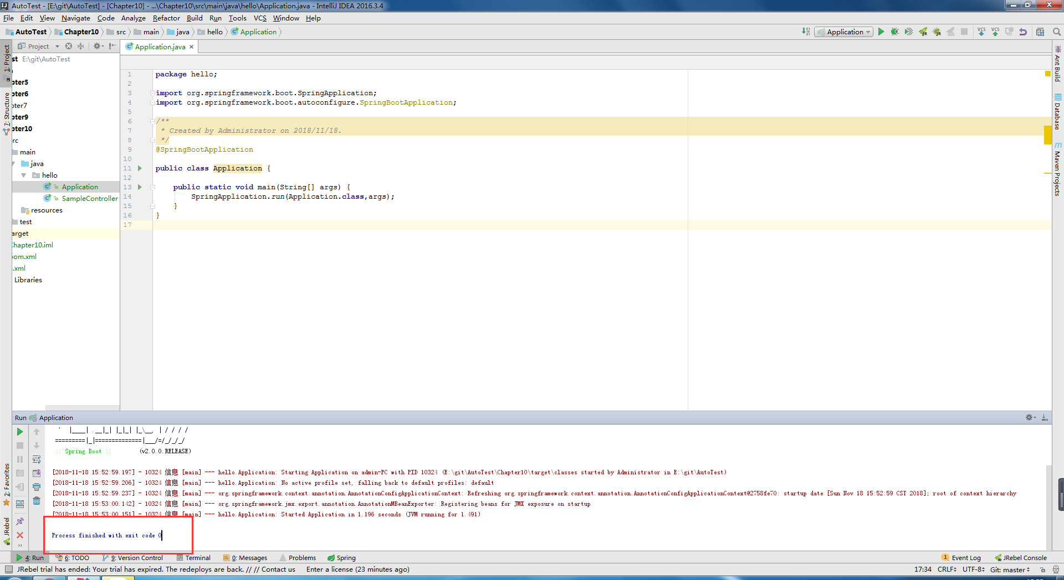Hide the Run tool window

pos(1045,418)
